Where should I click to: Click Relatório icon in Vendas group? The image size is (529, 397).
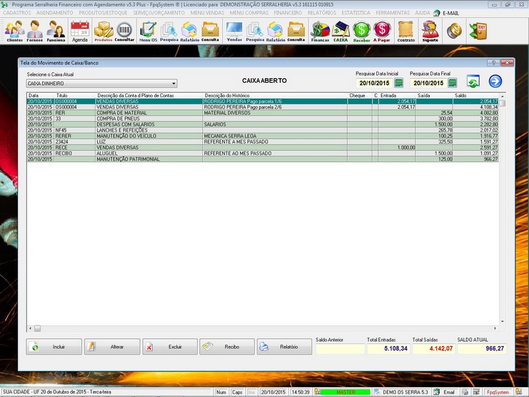pyautogui.click(x=276, y=31)
